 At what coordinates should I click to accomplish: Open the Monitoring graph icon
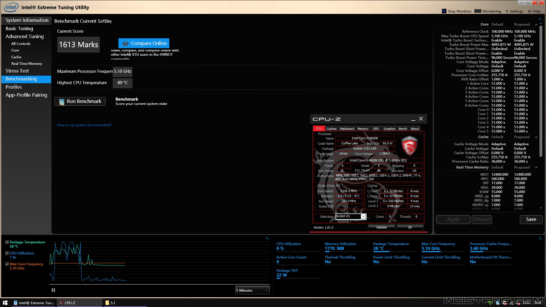[x=478, y=11]
